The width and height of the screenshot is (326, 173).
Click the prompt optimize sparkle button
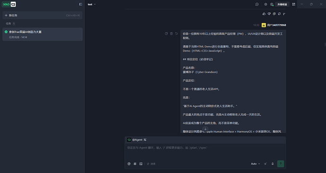(151, 164)
